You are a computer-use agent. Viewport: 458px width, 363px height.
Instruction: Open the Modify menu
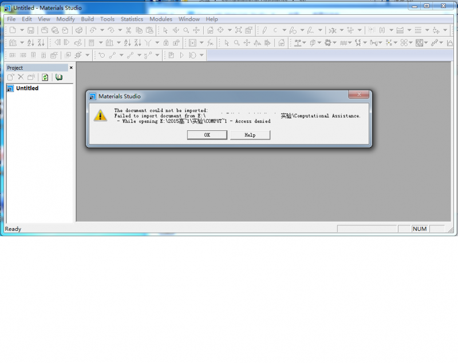click(65, 19)
